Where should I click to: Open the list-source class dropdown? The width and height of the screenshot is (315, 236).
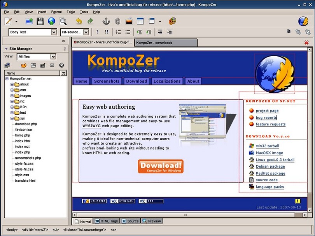[86, 32]
